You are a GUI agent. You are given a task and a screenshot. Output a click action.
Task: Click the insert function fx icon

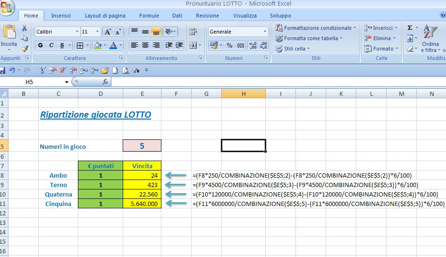tap(105, 82)
